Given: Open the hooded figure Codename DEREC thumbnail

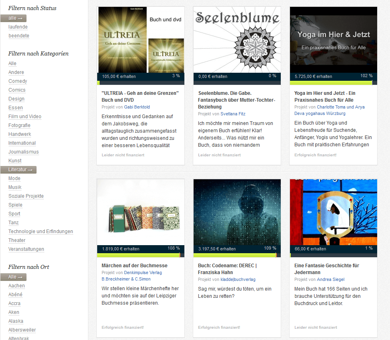Looking at the screenshot, I should coord(237,212).
